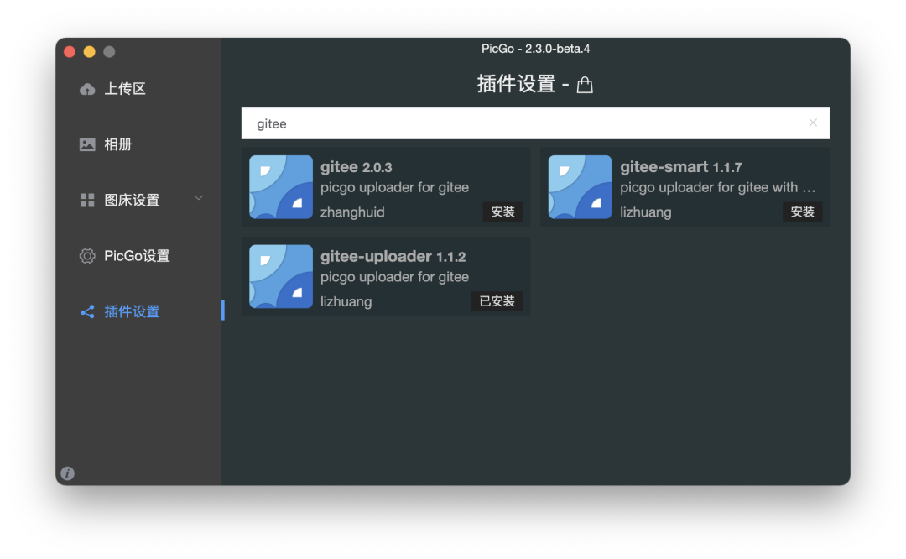
Task: Select the picture icon beside 相册
Action: (87, 144)
